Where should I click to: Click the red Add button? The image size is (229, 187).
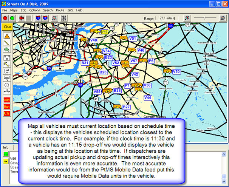point(7,100)
